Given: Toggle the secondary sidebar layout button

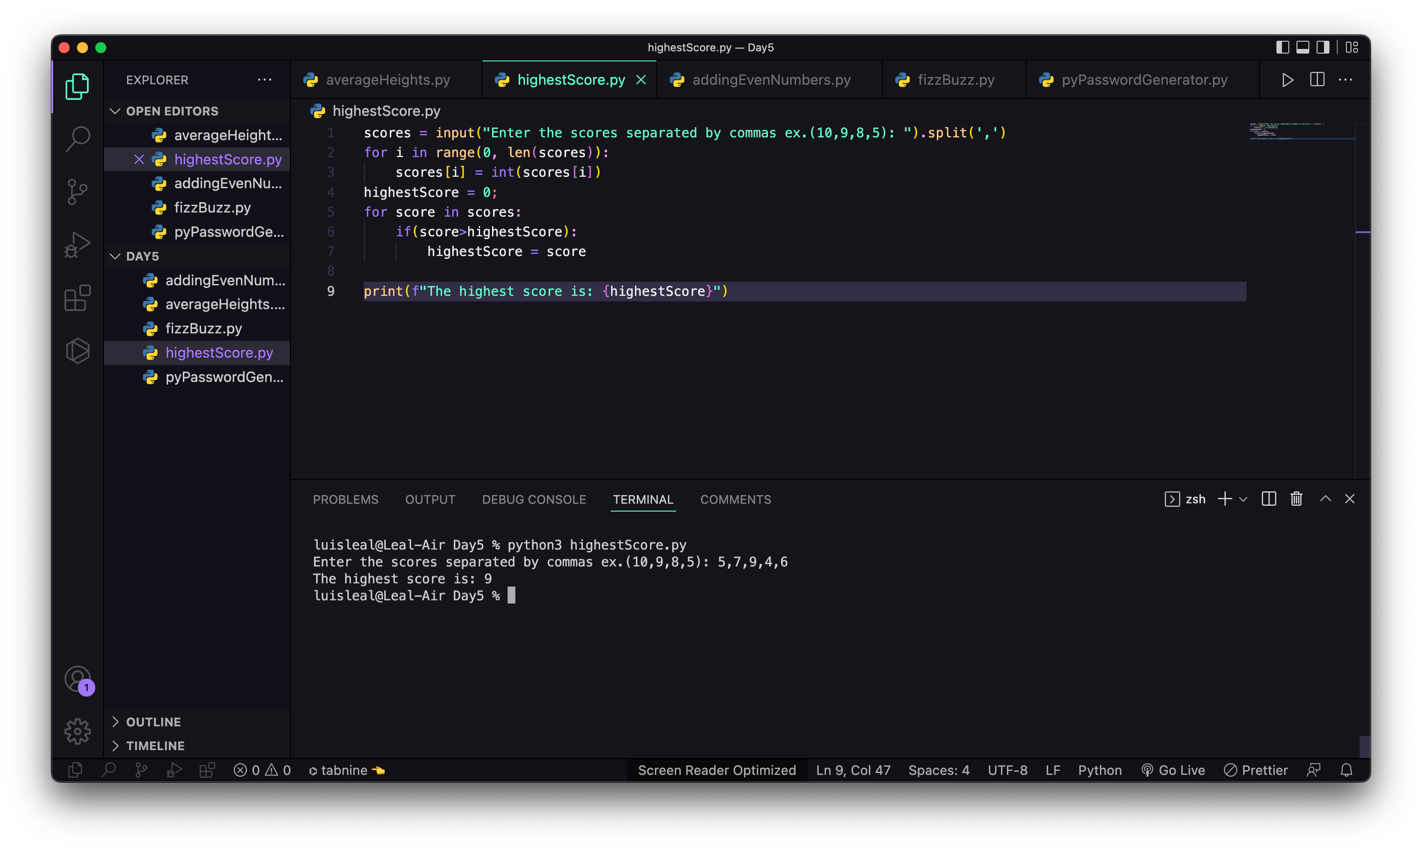Looking at the screenshot, I should 1322,47.
